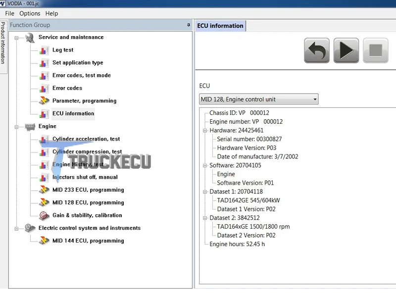Open the Help menu
Image resolution: width=396 pixels, height=297 pixels.
pos(51,13)
